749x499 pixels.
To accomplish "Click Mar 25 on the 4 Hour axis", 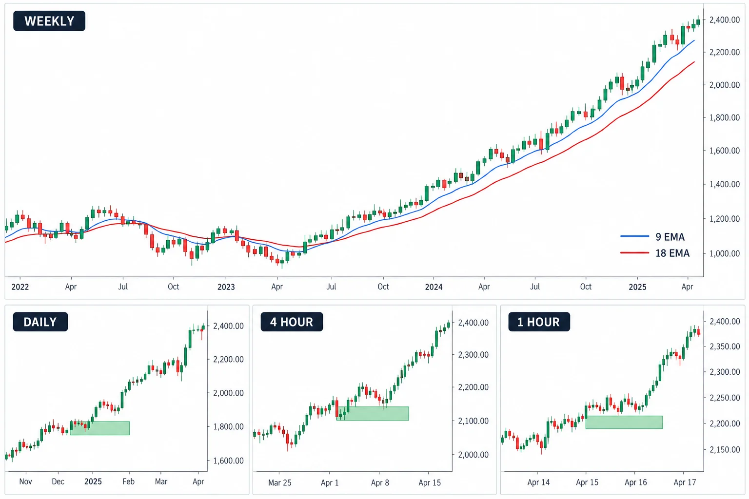I will 280,482.
